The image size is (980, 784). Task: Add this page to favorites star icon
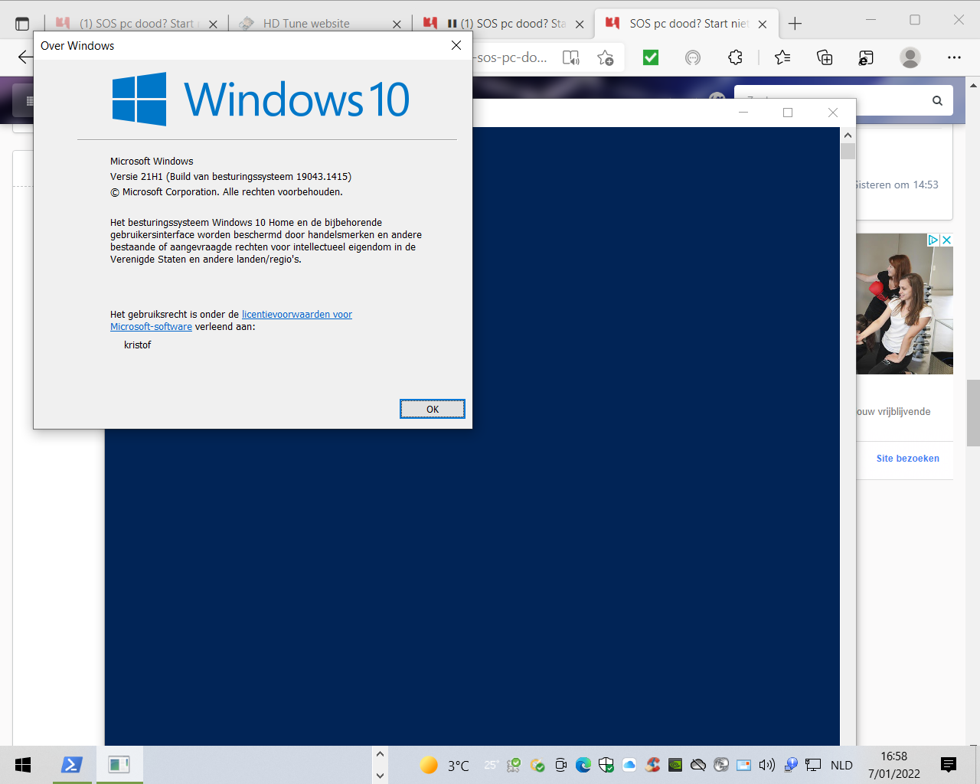(605, 57)
